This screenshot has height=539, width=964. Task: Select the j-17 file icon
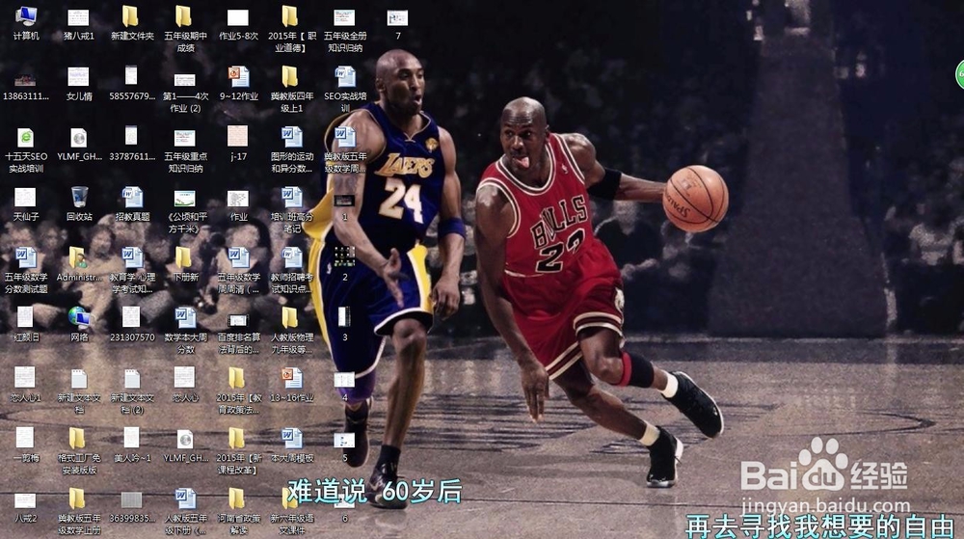tap(238, 137)
